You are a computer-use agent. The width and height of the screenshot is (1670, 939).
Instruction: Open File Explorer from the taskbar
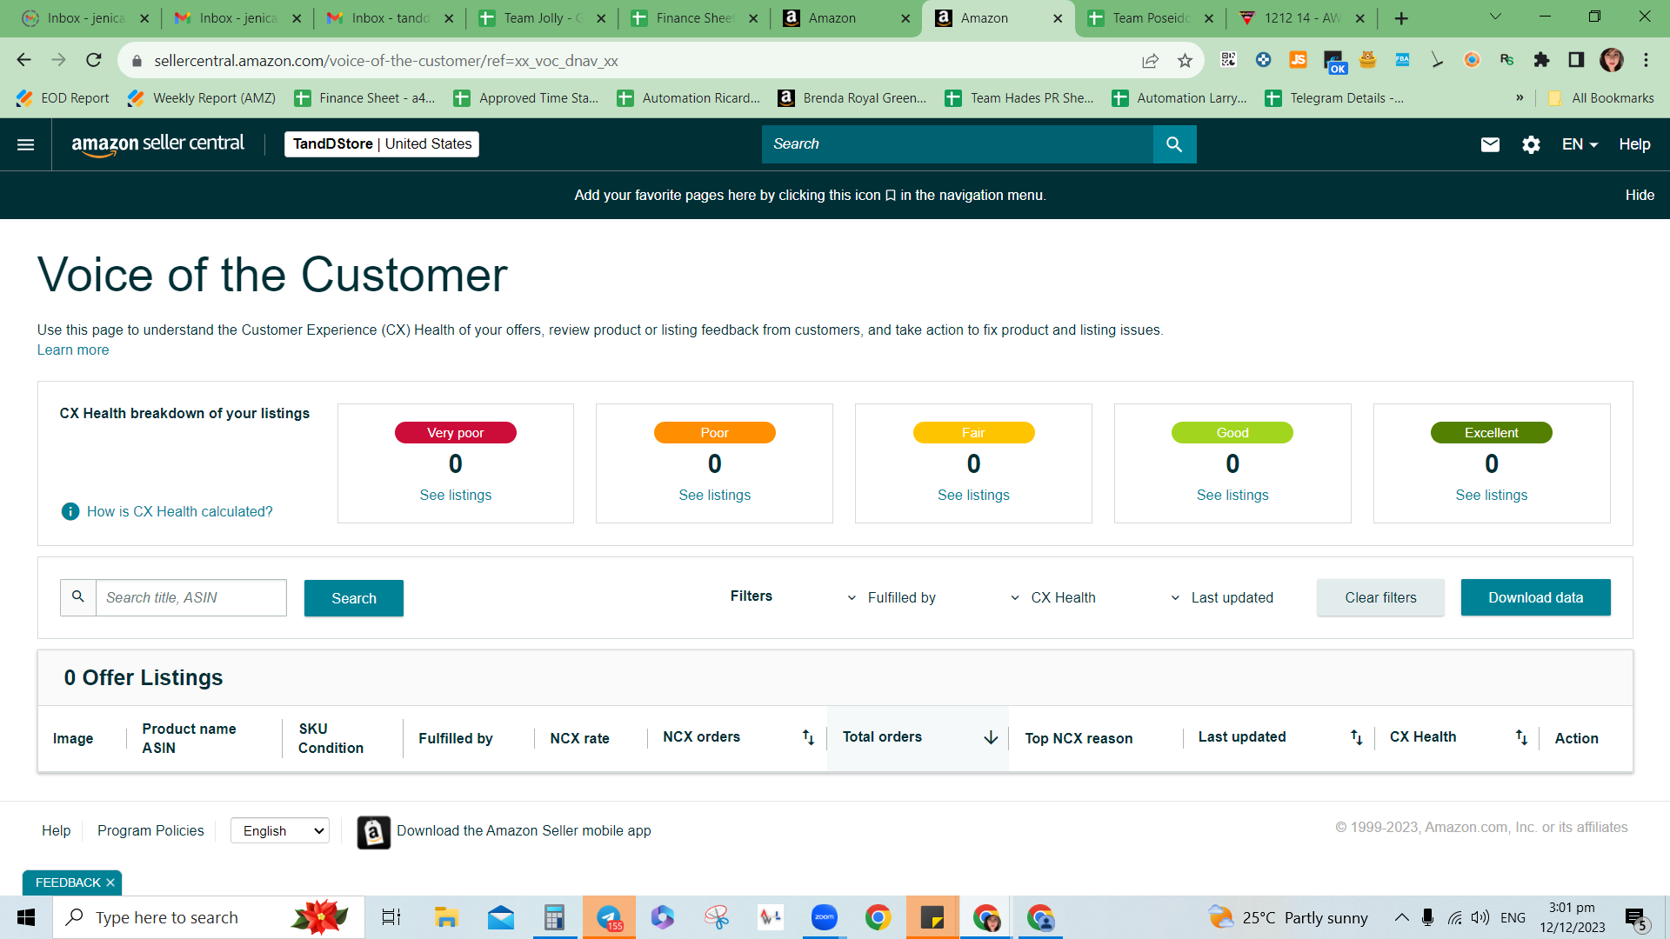(446, 917)
